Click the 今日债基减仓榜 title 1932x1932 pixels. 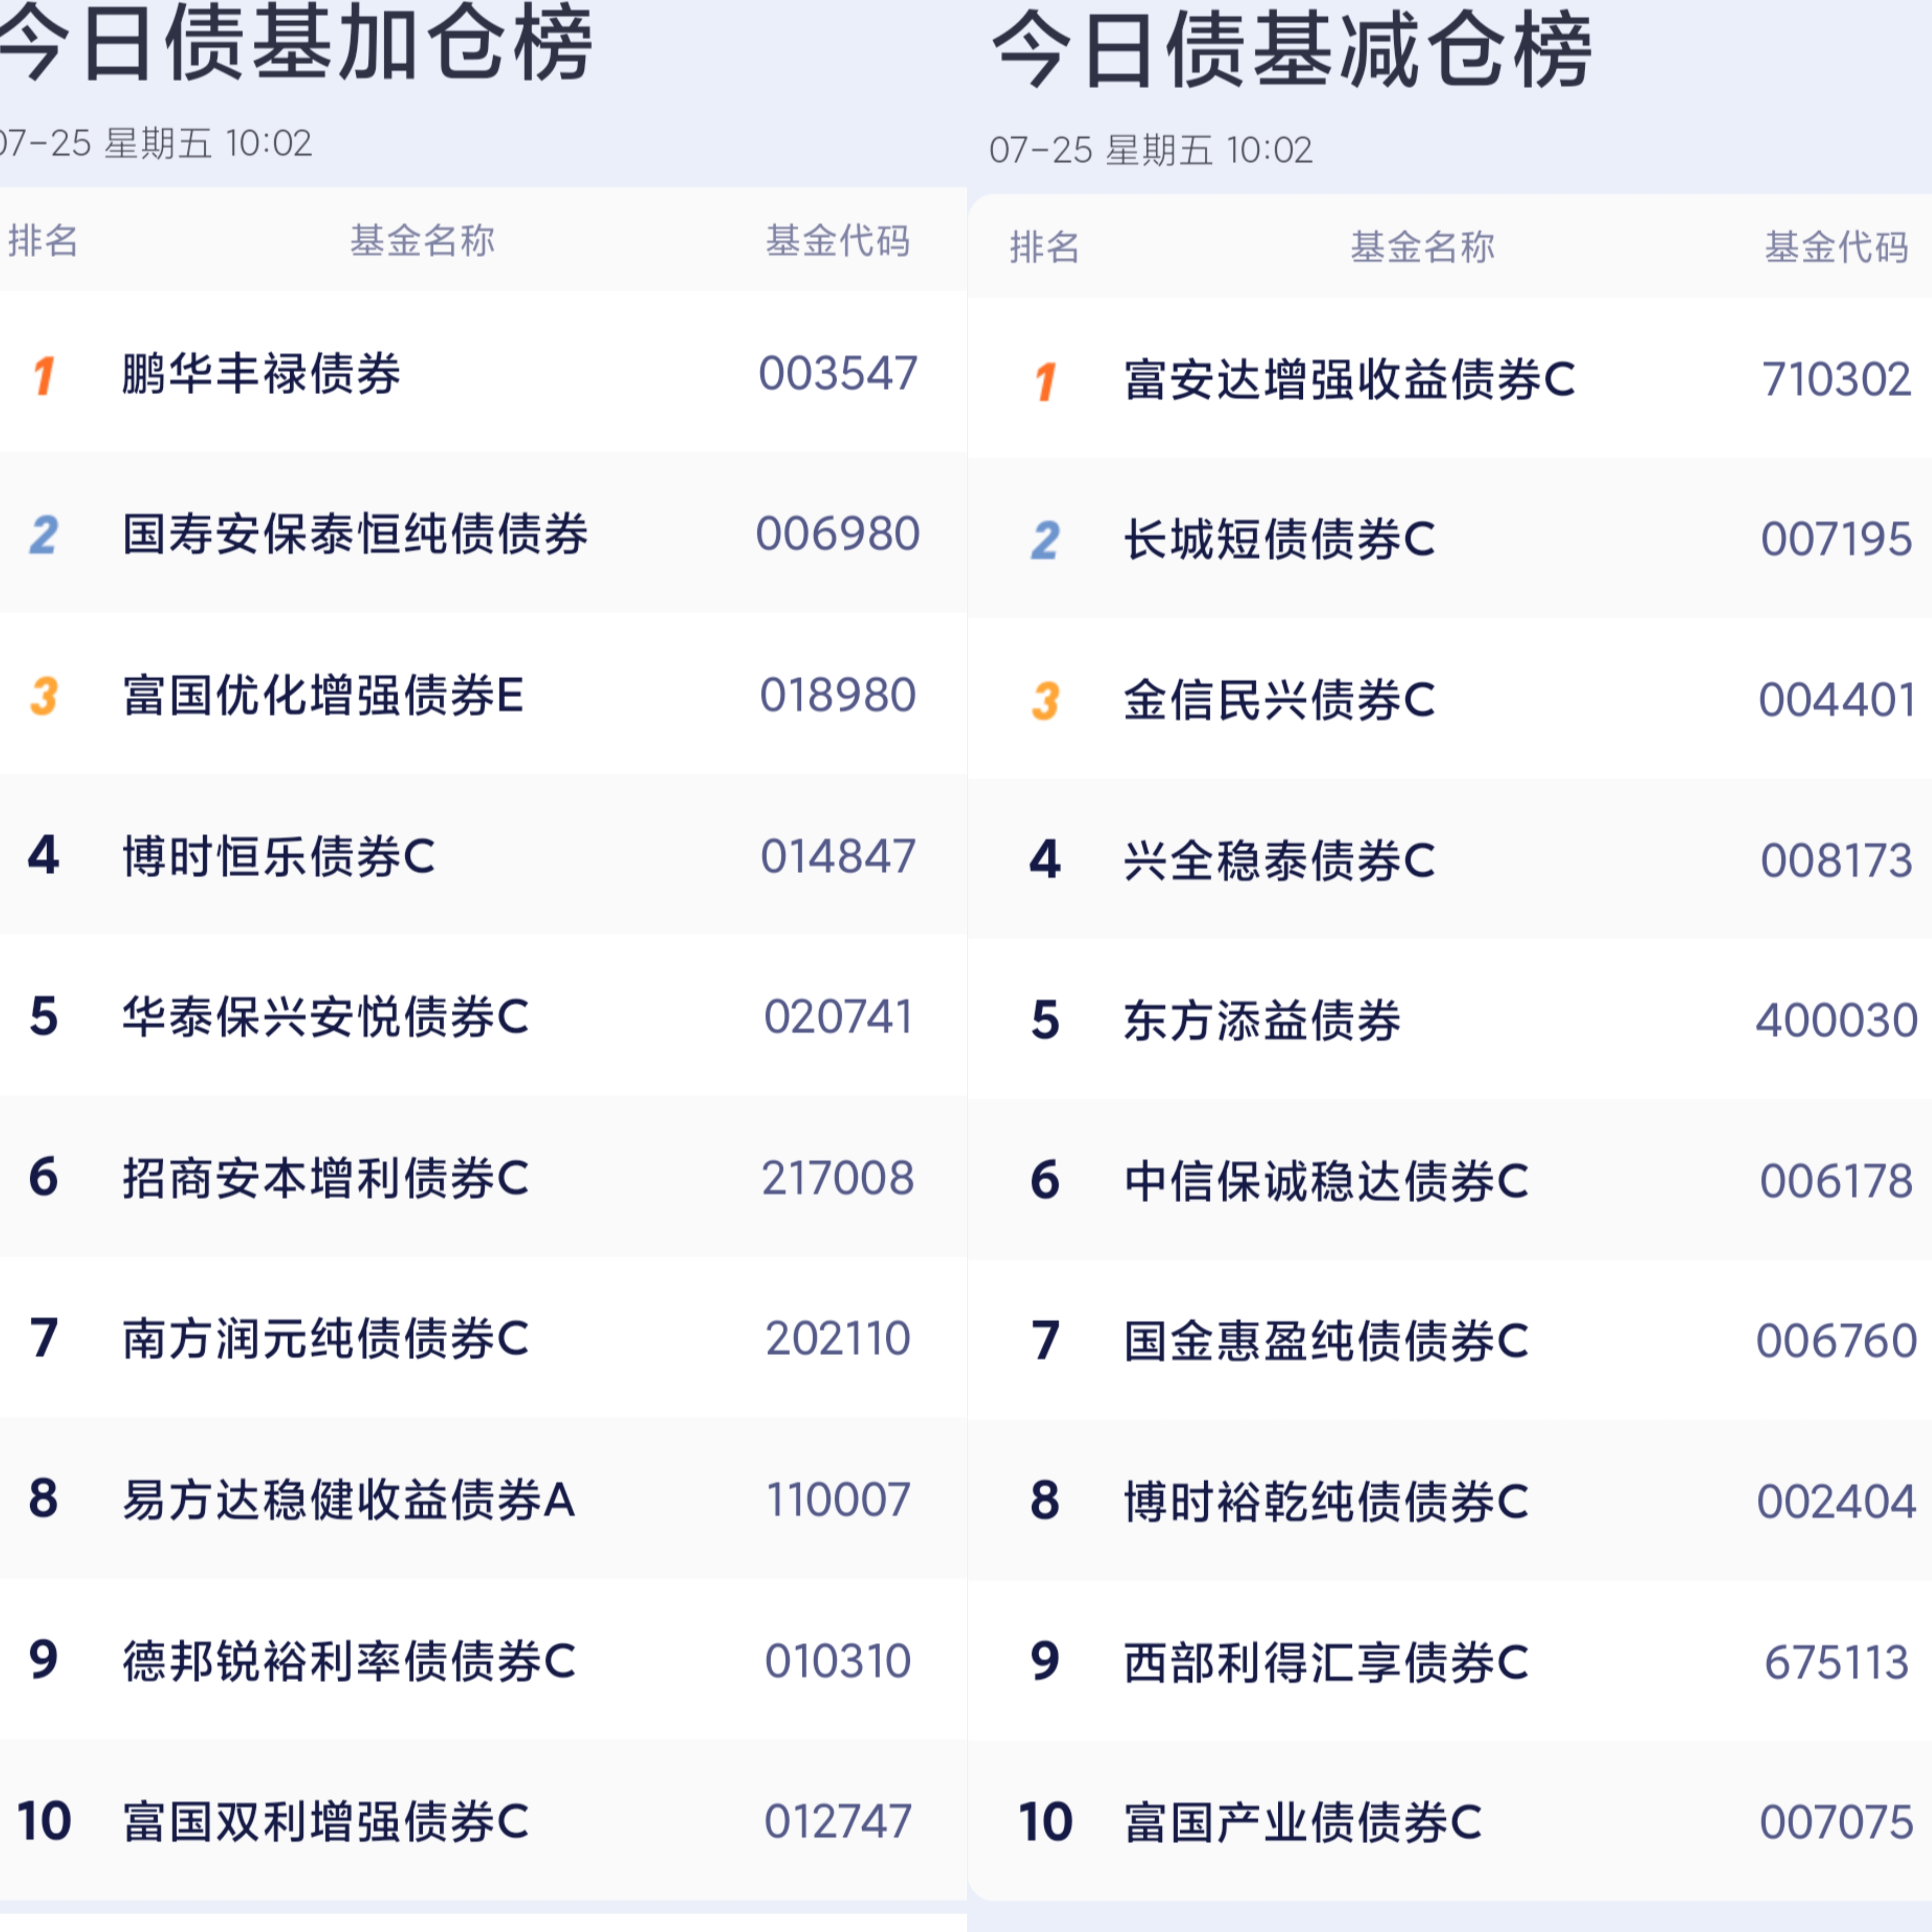pos(1291,50)
